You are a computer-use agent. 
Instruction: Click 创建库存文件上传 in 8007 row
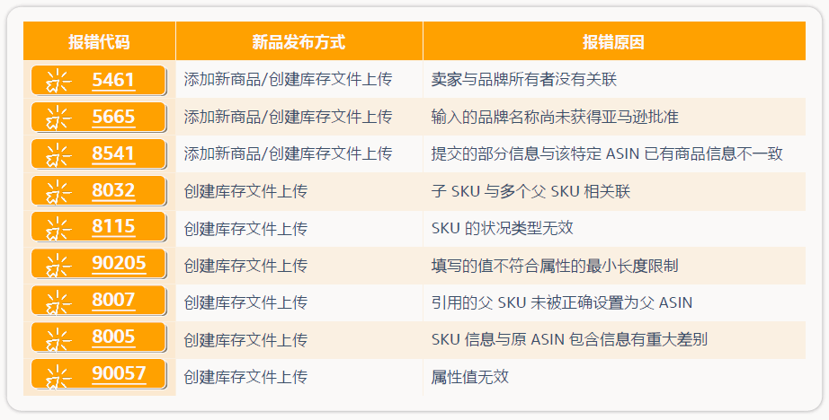pyautogui.click(x=245, y=302)
